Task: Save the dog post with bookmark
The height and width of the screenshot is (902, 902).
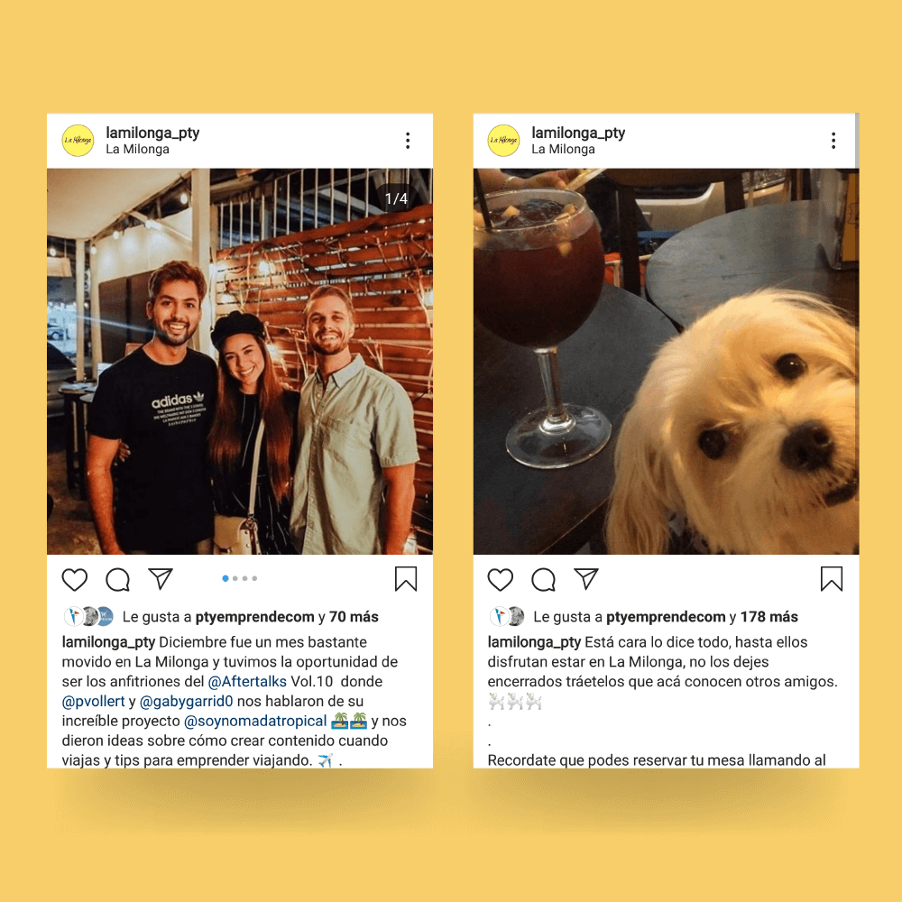Action: (832, 579)
